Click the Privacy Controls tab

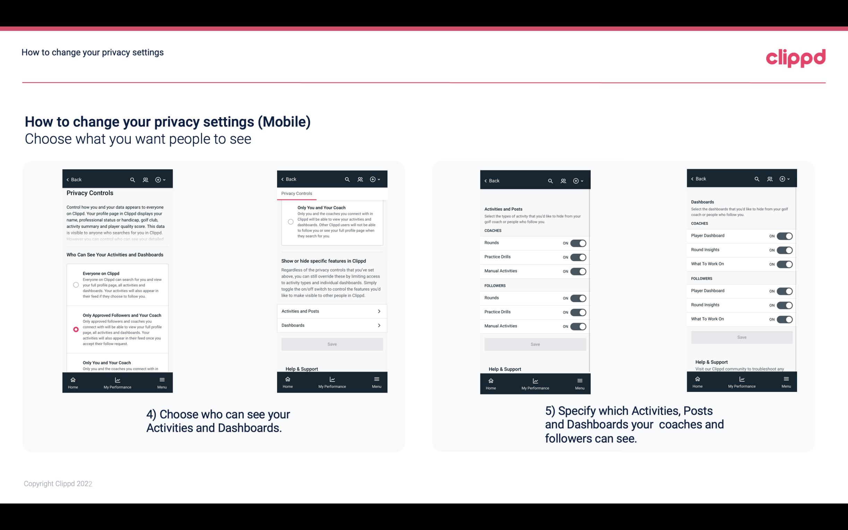point(297,194)
